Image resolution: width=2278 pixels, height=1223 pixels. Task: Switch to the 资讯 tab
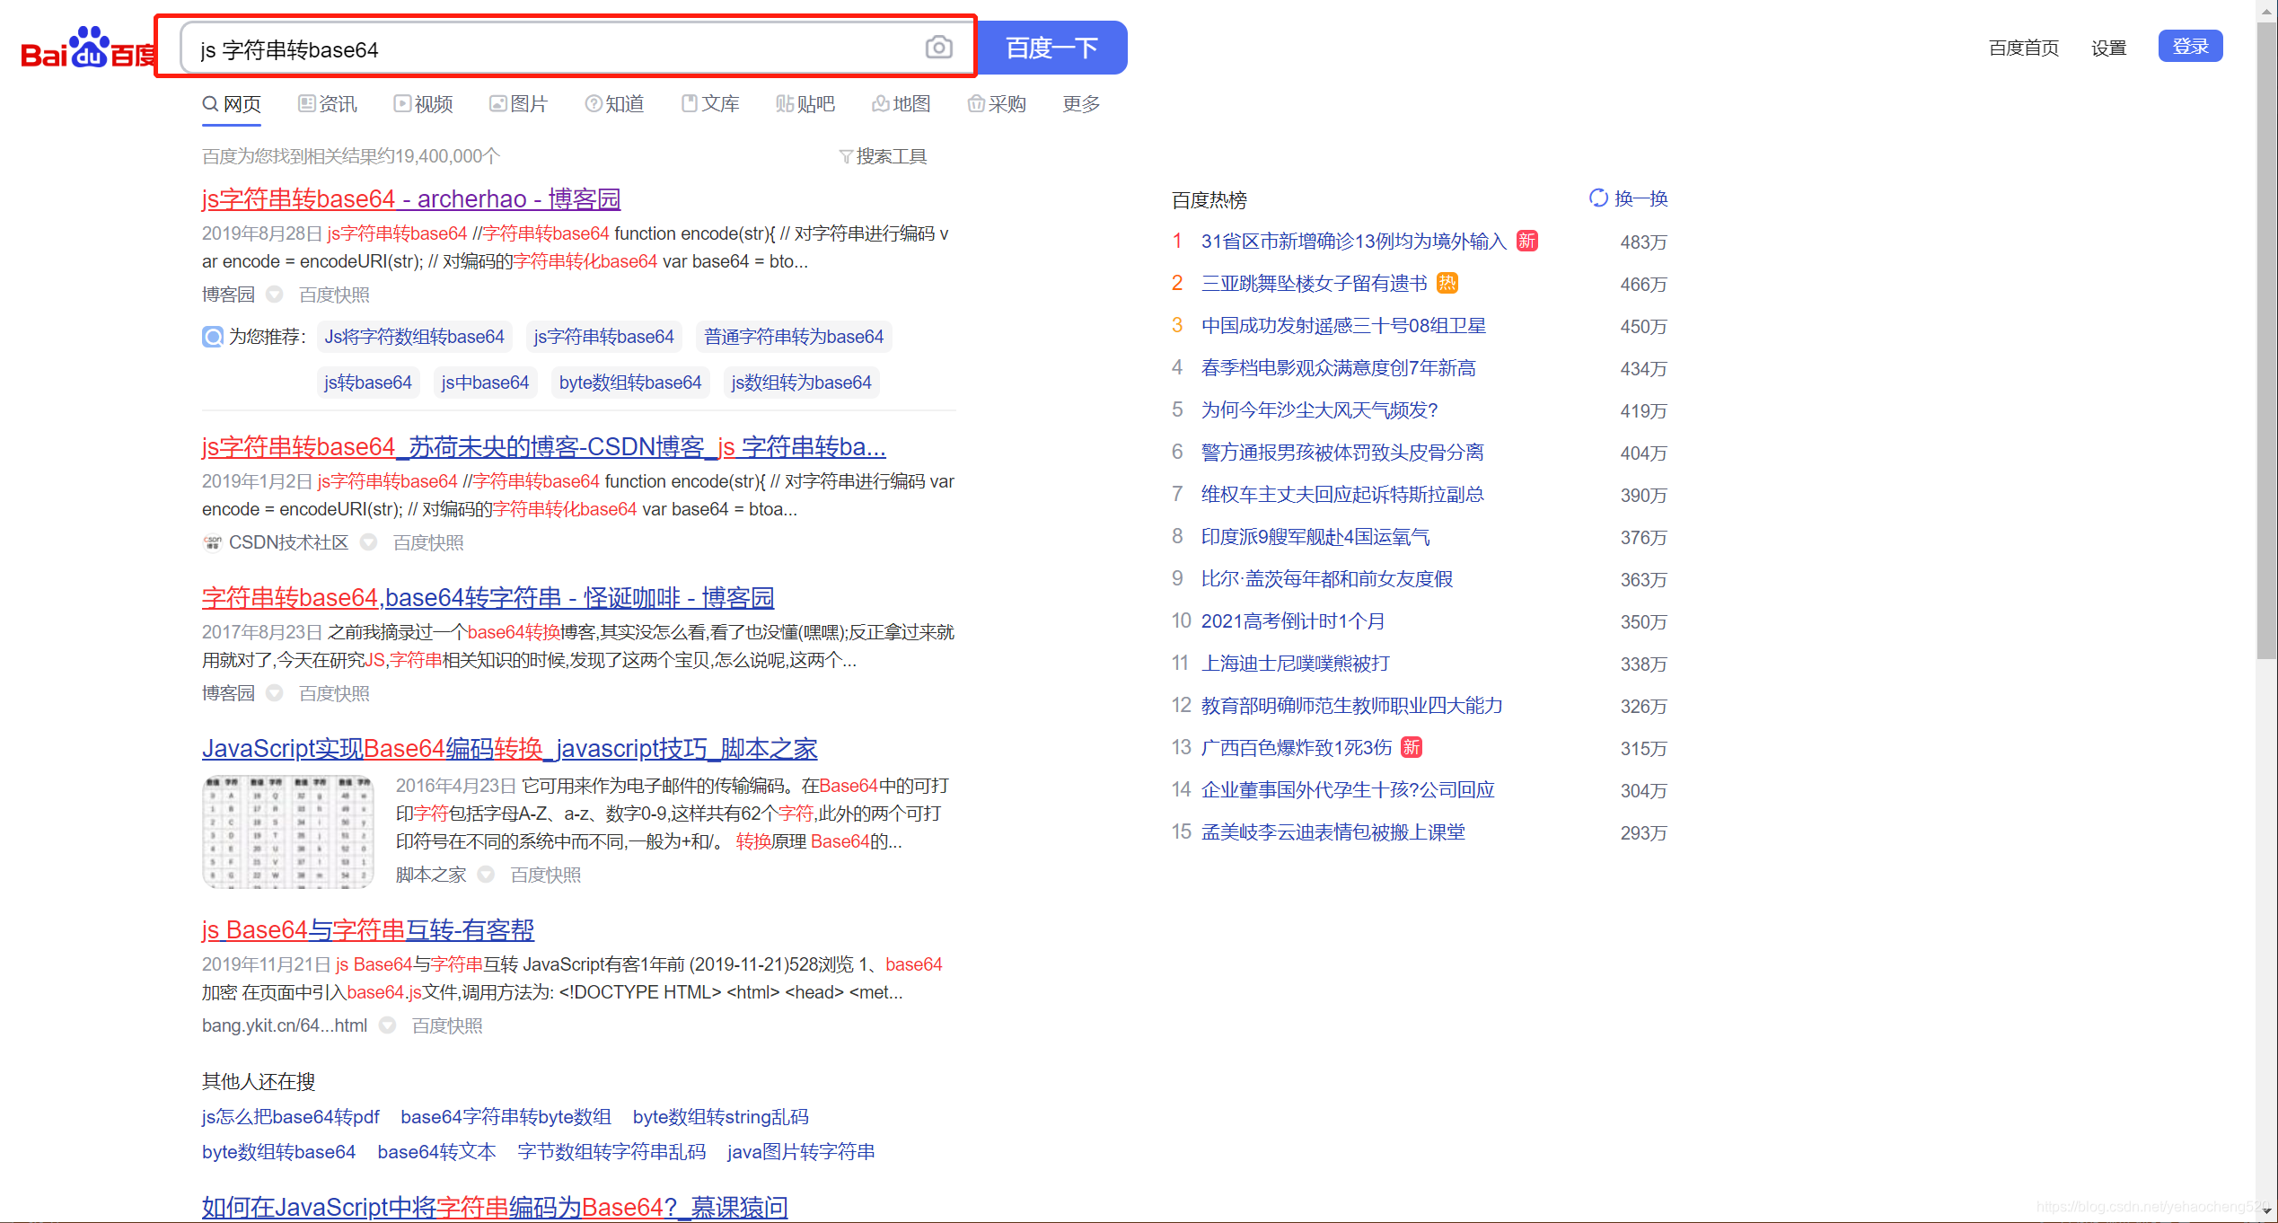[328, 104]
